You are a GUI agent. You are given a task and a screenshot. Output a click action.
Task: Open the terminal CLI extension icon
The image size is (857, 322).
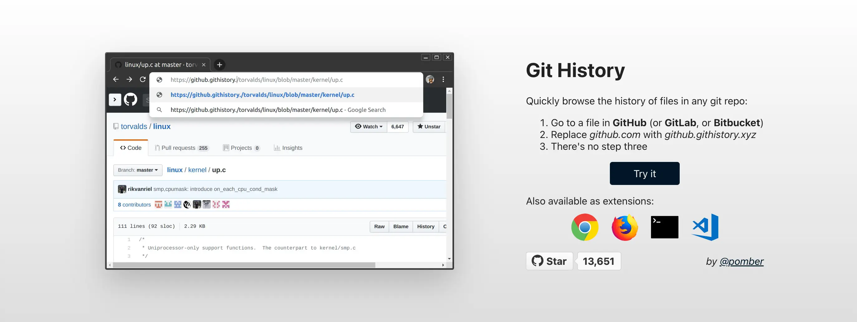point(664,227)
